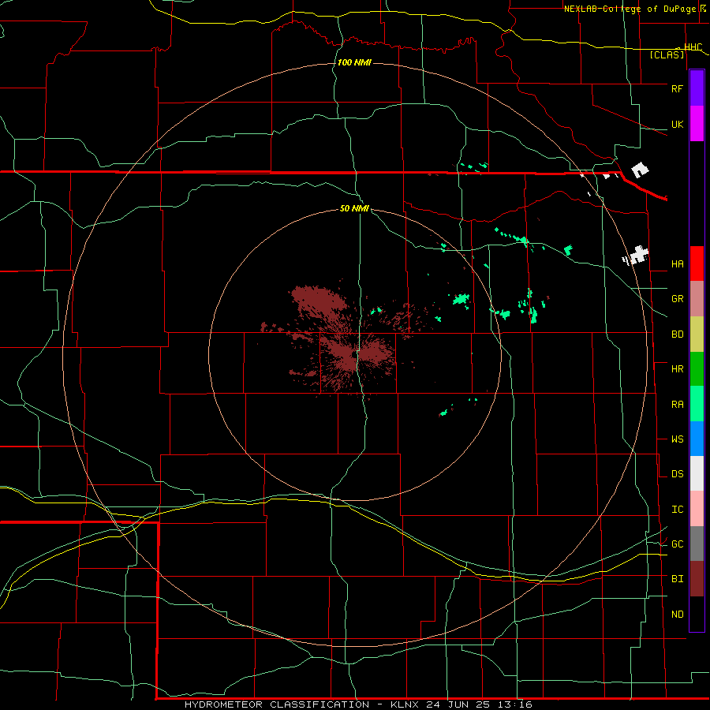
Task: Click the 'BD' legend label
Action: tap(677, 334)
